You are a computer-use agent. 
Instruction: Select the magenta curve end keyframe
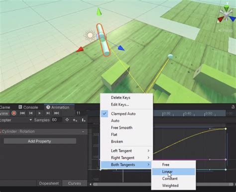click(x=226, y=160)
